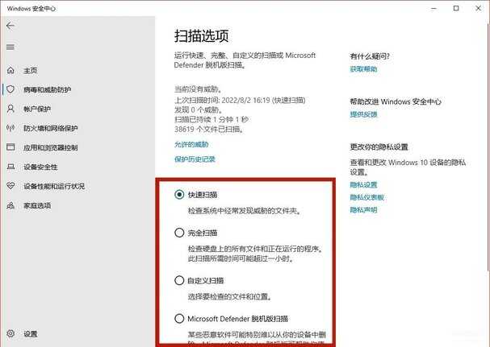Navigate to 防火墙和网络保护
The width and height of the screenshot is (490, 347).
point(51,128)
